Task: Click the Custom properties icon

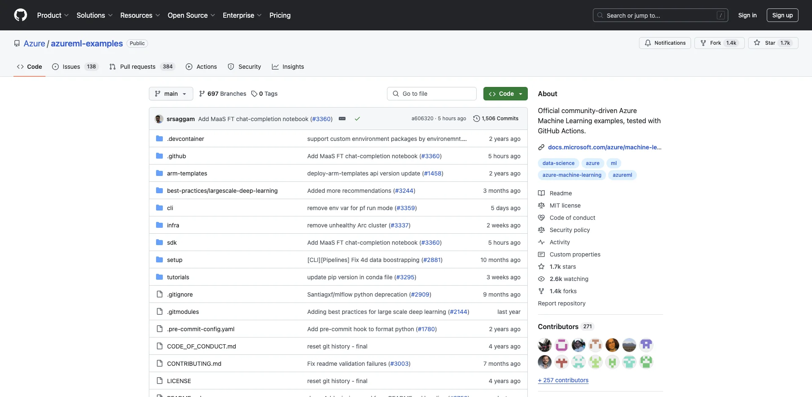Action: tap(541, 254)
